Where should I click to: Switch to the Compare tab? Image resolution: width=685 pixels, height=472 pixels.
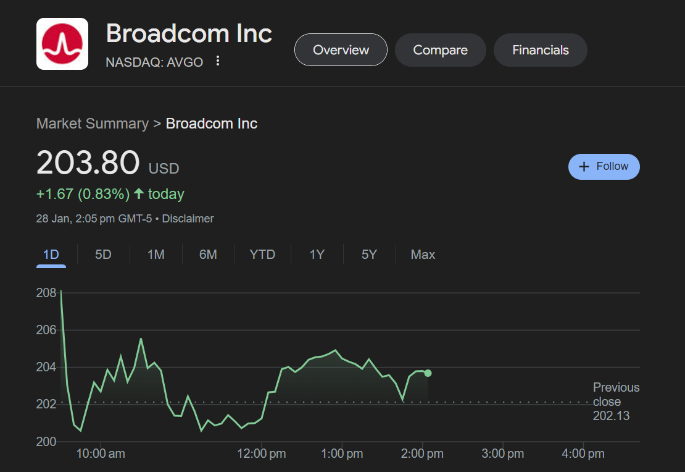coord(441,50)
